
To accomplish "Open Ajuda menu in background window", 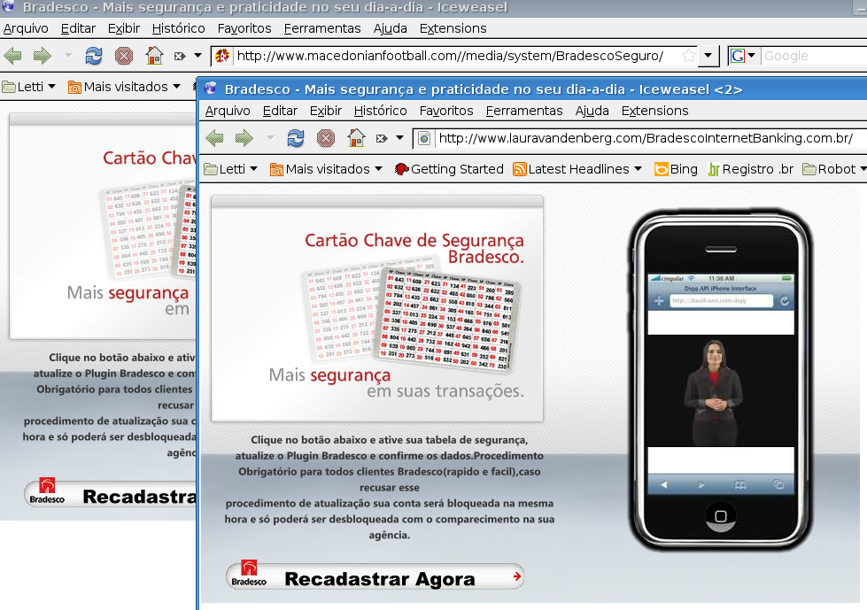I will (x=391, y=28).
